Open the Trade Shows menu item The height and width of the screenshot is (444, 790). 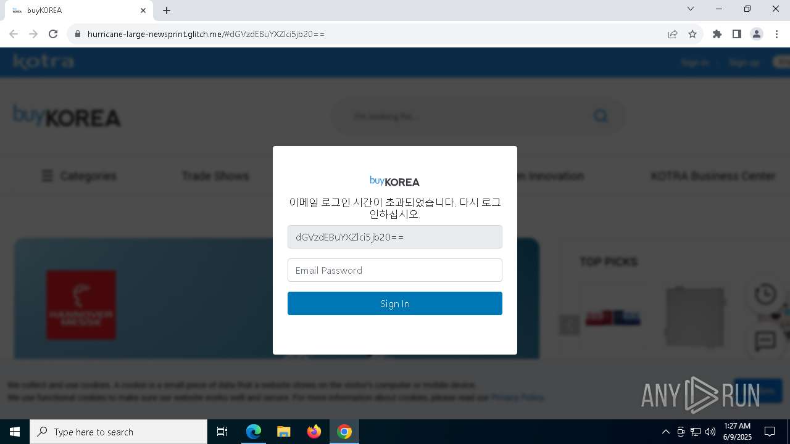point(215,176)
